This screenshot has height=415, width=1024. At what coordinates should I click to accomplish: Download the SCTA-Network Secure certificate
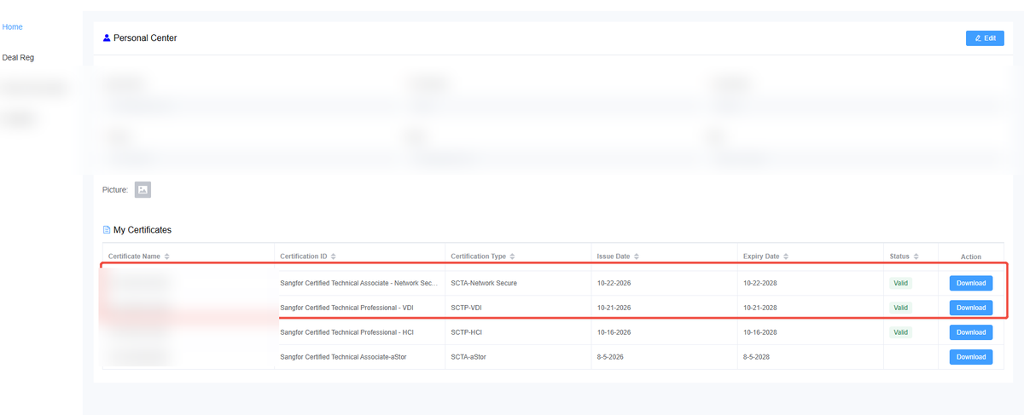(x=971, y=283)
